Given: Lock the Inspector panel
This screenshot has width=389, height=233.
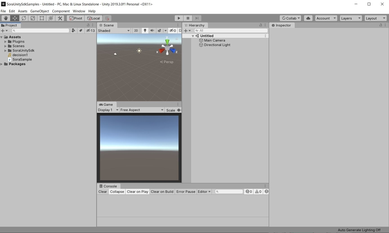Looking at the screenshot, I should (381, 25).
